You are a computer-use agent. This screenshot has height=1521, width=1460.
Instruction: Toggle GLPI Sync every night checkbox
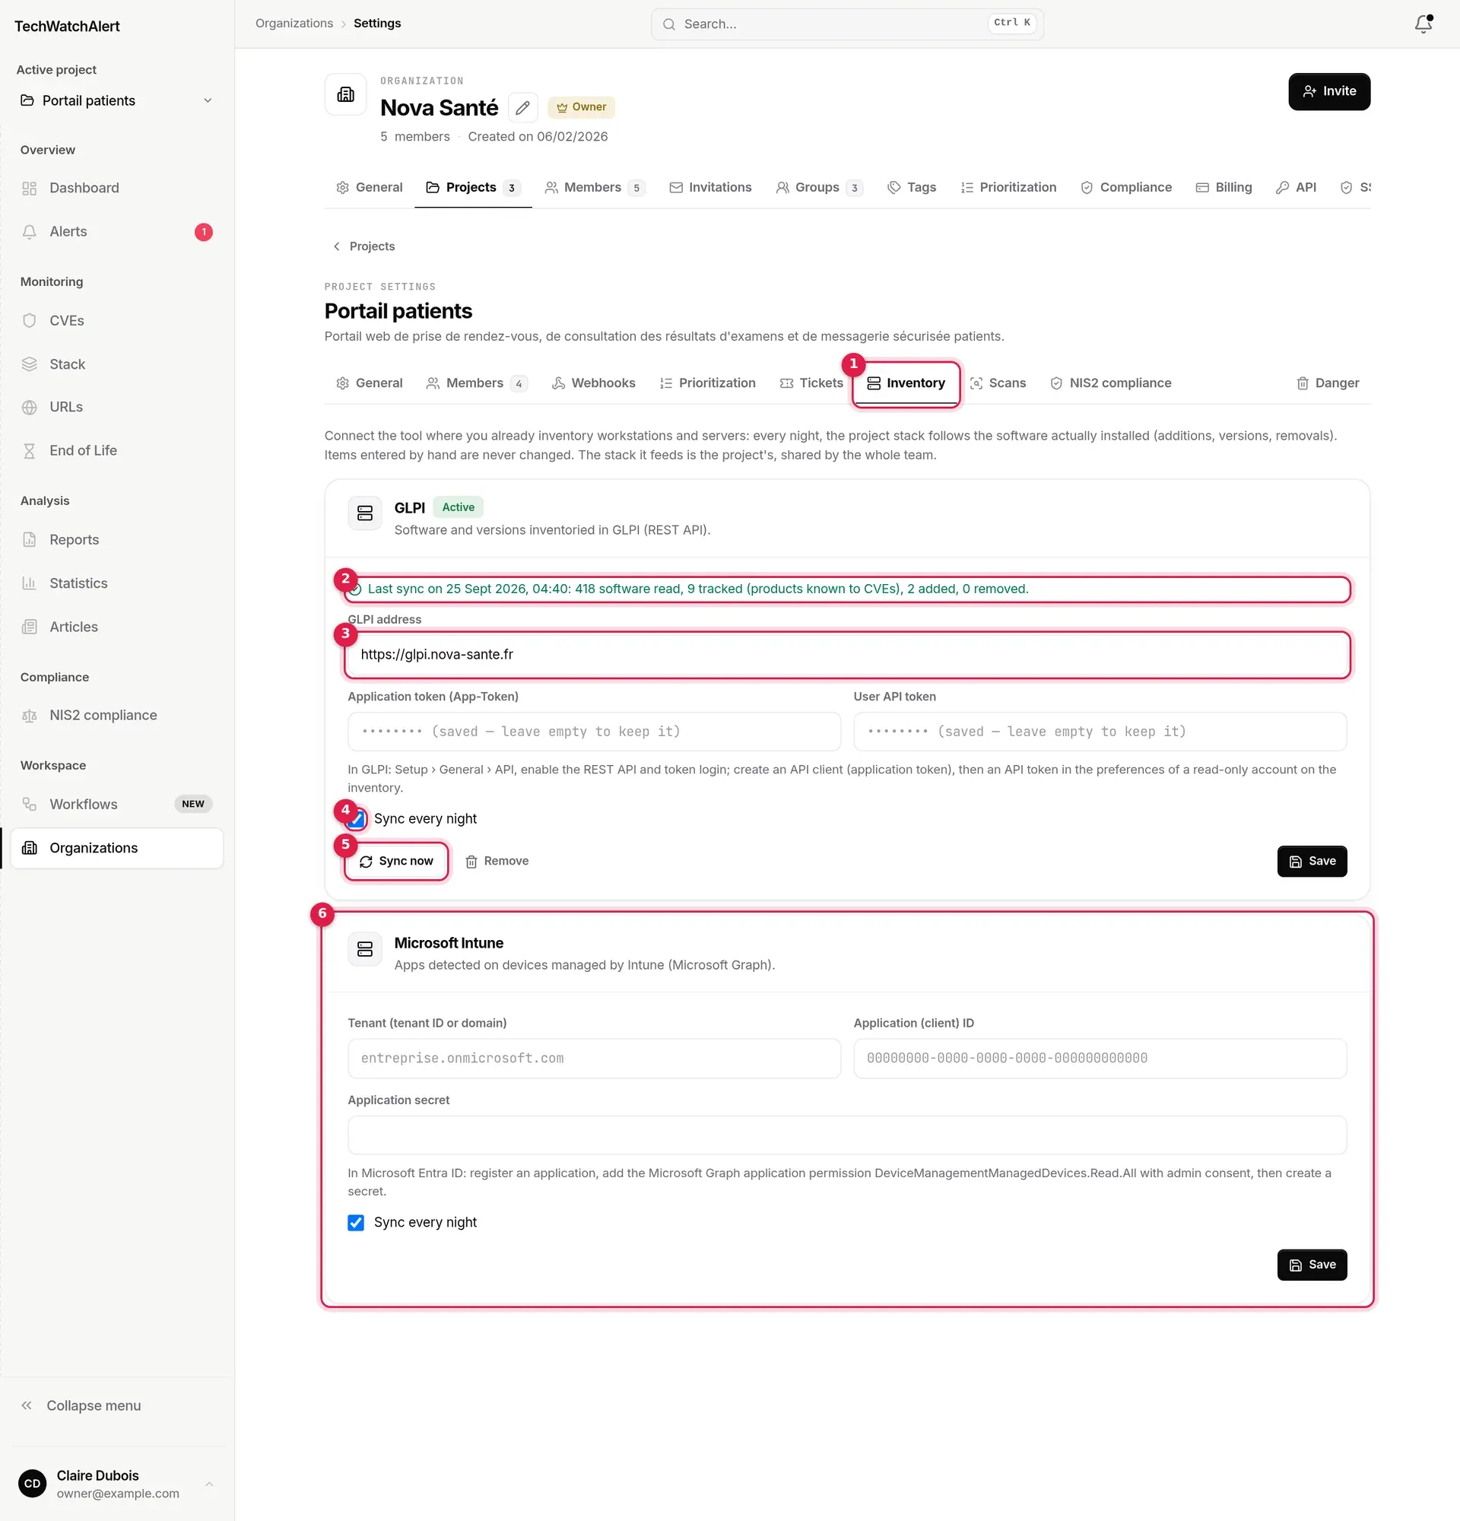[356, 819]
